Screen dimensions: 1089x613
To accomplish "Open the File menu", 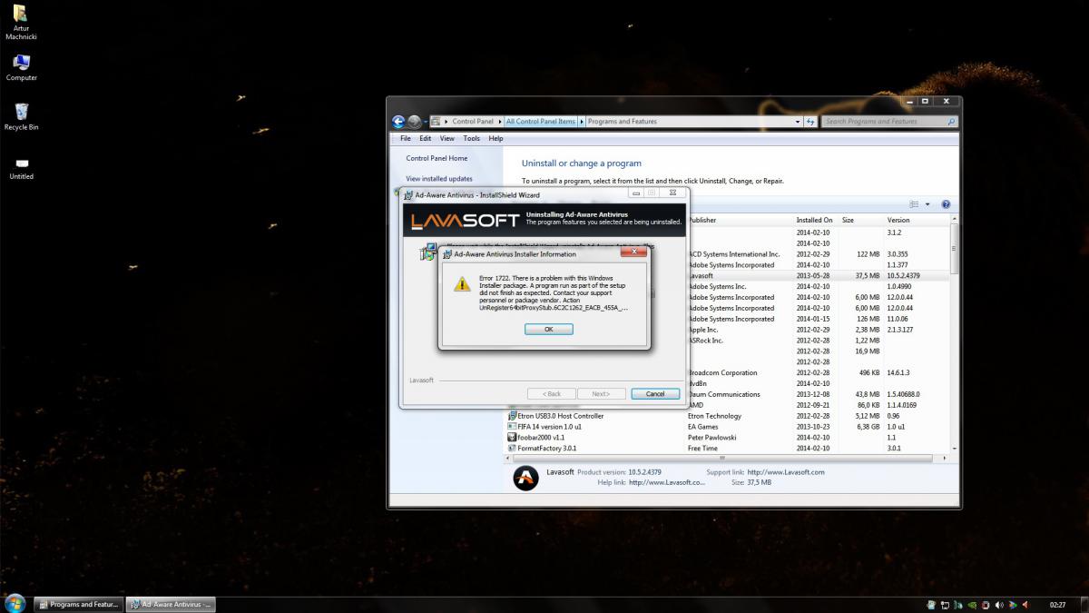I will [406, 139].
